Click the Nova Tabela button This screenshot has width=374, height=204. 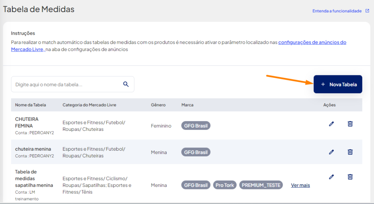338,84
